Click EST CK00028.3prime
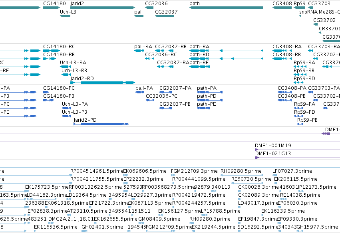This screenshot has height=233, width=340. pos(258,187)
